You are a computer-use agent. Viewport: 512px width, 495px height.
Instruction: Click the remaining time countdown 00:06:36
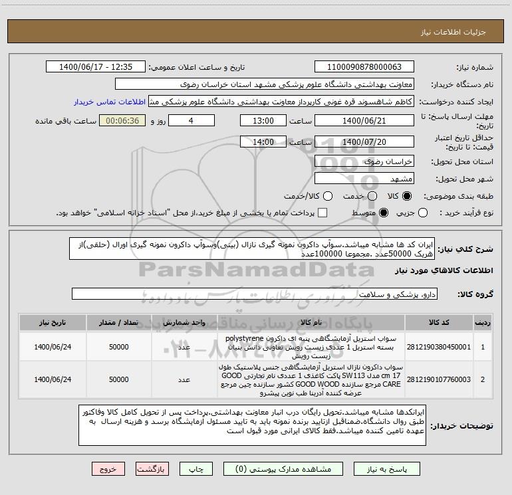122,120
